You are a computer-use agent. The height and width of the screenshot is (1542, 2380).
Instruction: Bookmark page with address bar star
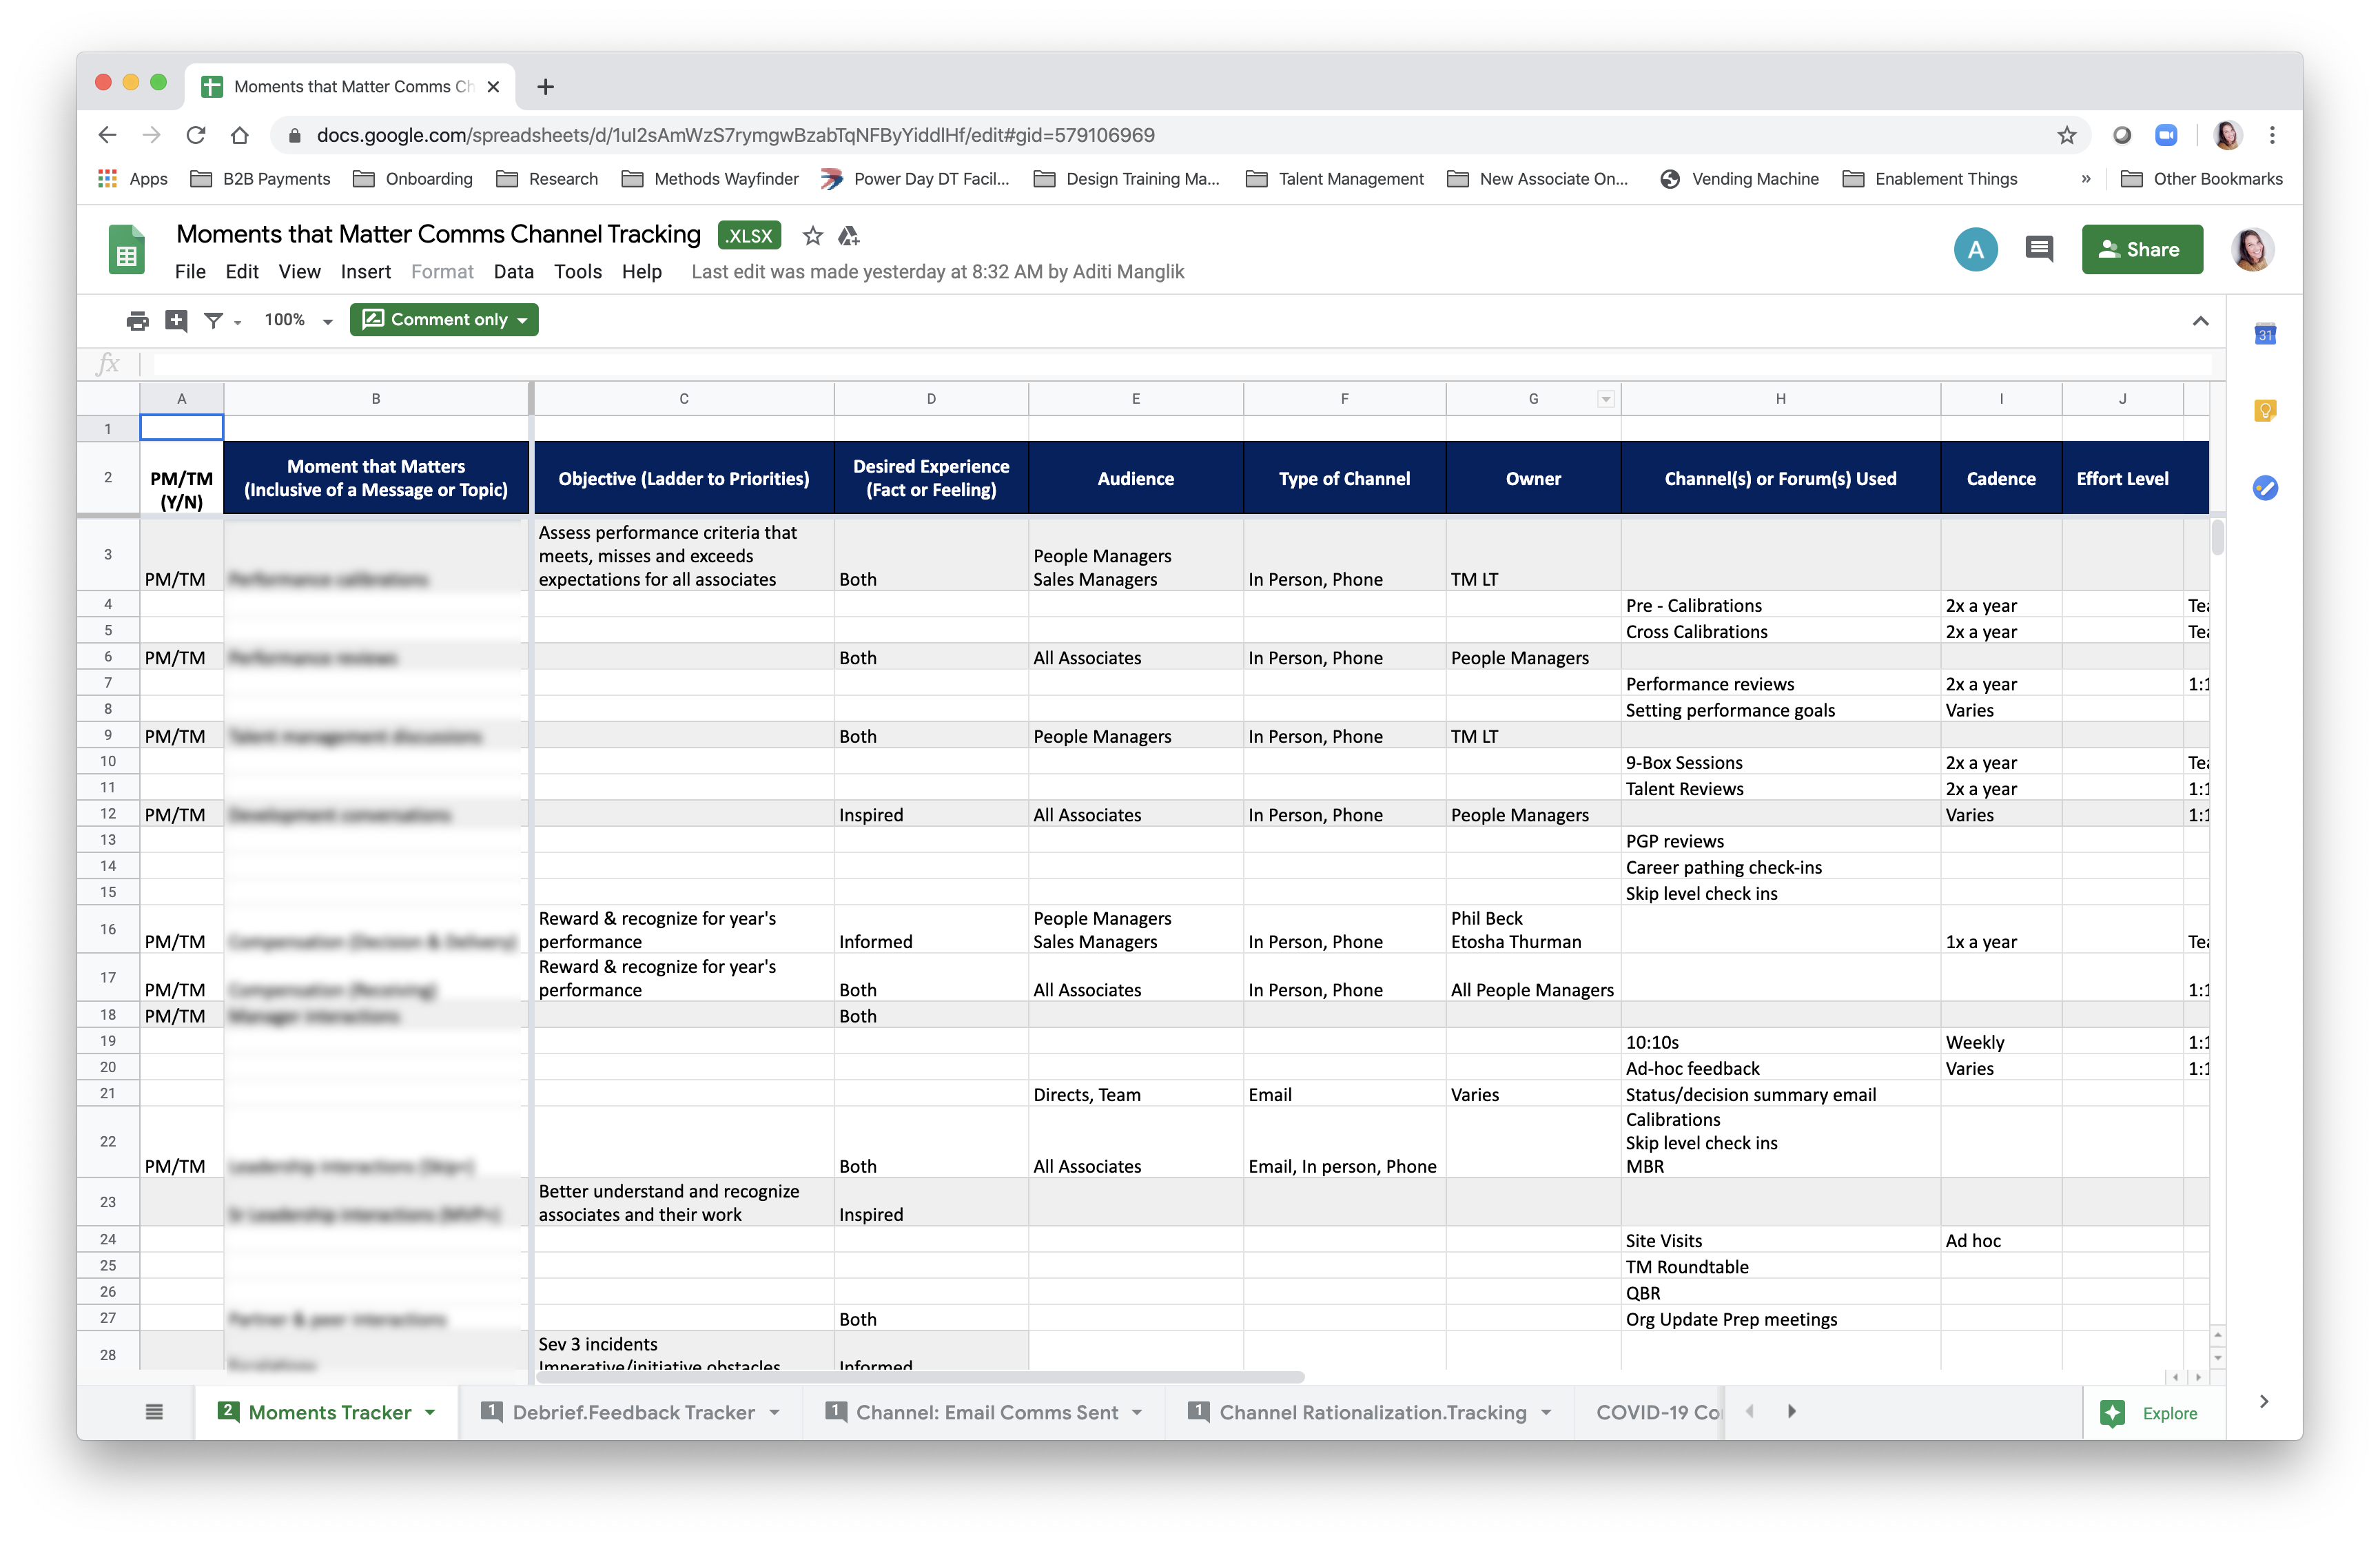2066,135
